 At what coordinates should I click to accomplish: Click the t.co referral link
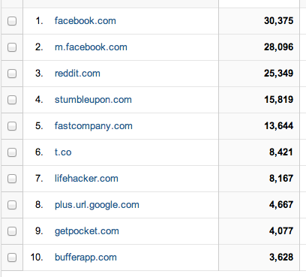(63, 152)
